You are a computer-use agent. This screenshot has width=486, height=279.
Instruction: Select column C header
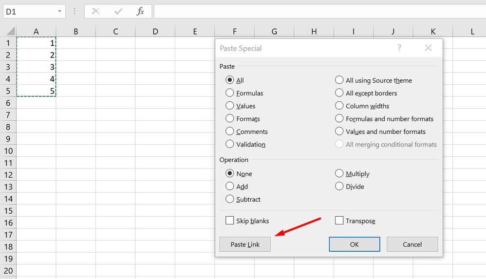115,31
